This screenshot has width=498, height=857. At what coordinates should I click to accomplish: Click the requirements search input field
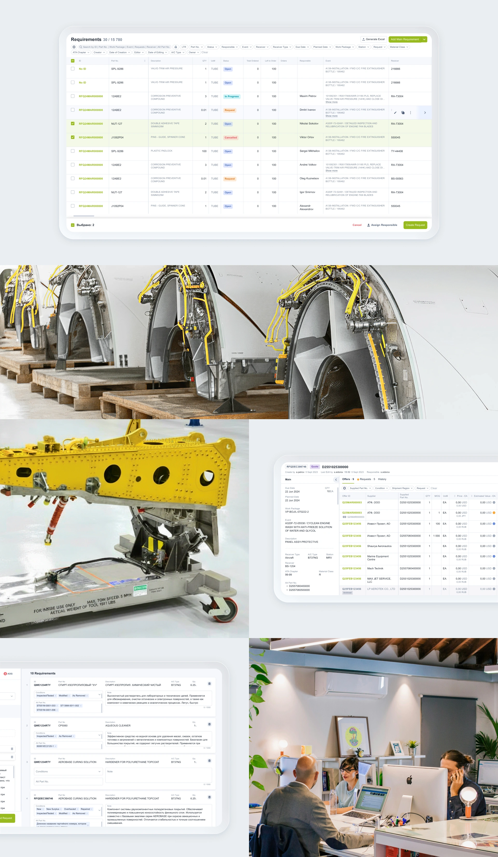pyautogui.click(x=126, y=47)
